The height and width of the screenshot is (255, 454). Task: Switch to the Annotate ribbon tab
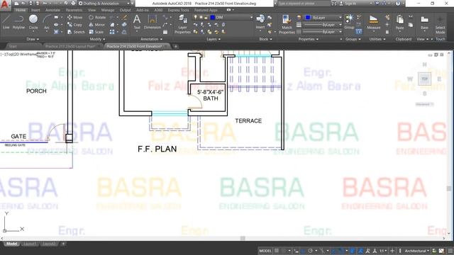pos(52,10)
